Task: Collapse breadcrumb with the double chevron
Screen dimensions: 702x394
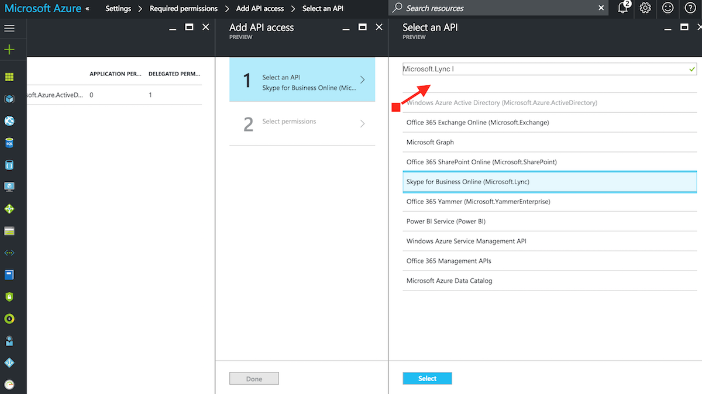Action: tap(88, 9)
